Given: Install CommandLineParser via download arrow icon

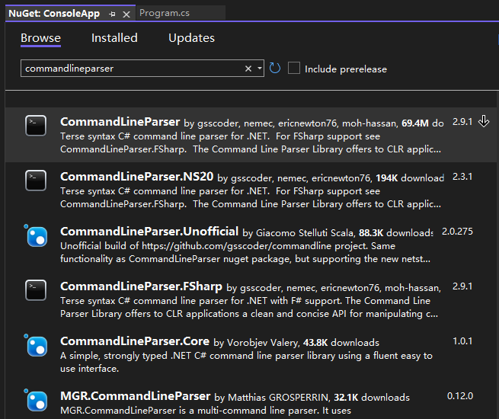Looking at the screenshot, I should click(484, 121).
